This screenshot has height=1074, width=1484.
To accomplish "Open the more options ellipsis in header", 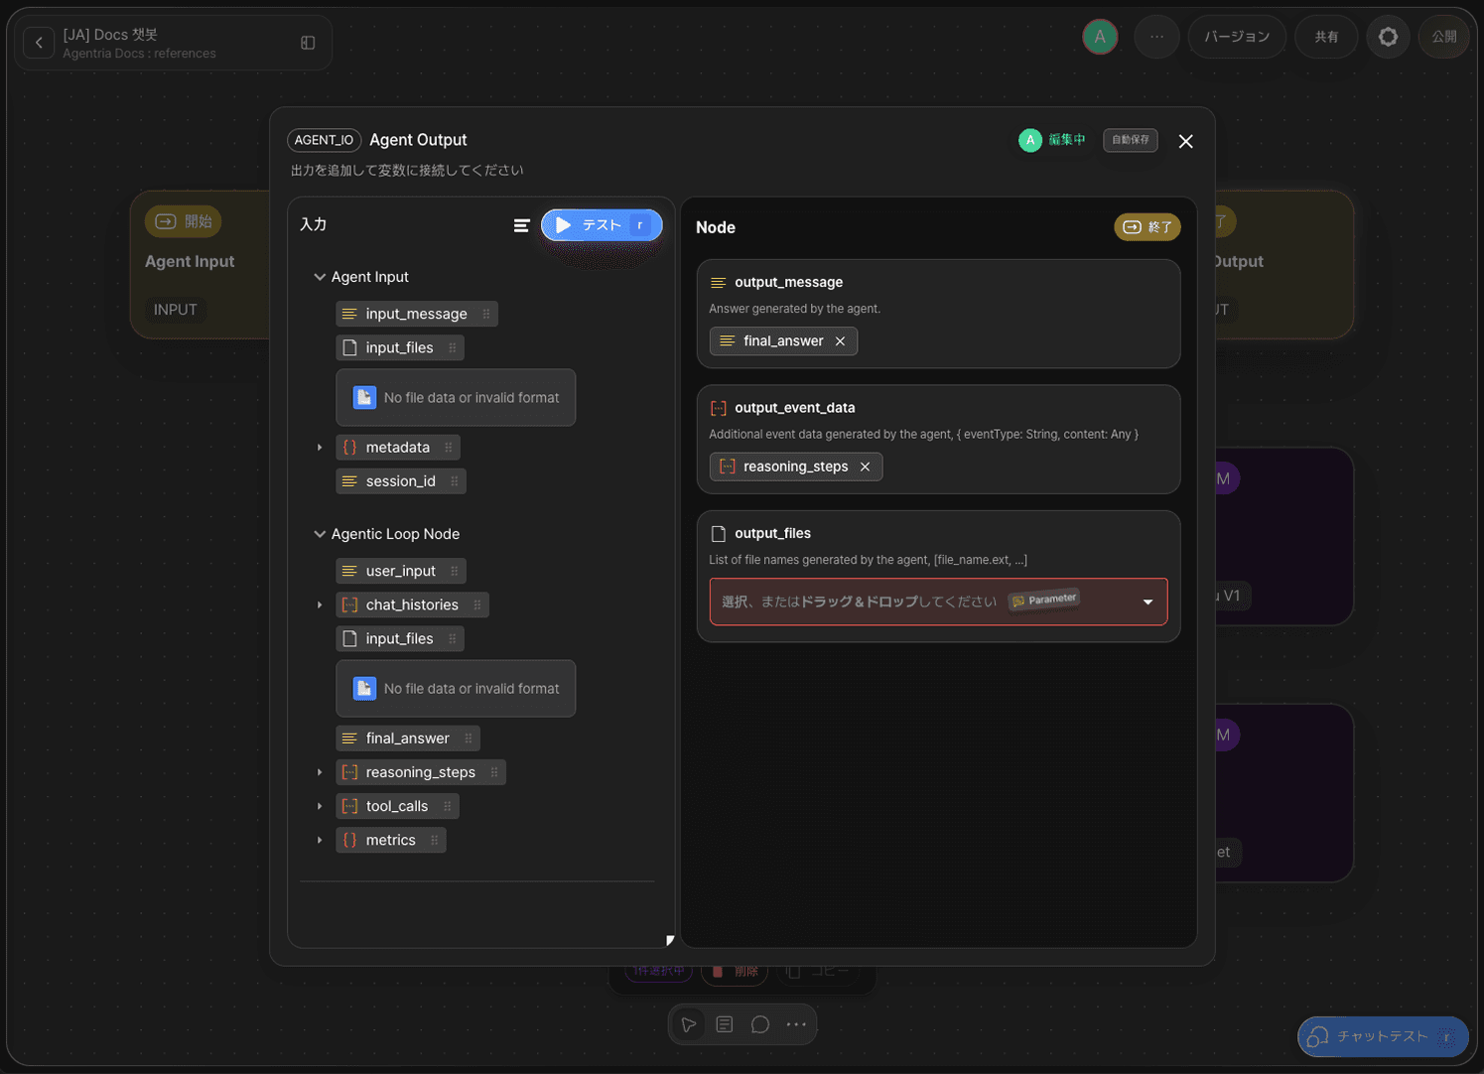I will pyautogui.click(x=1156, y=37).
